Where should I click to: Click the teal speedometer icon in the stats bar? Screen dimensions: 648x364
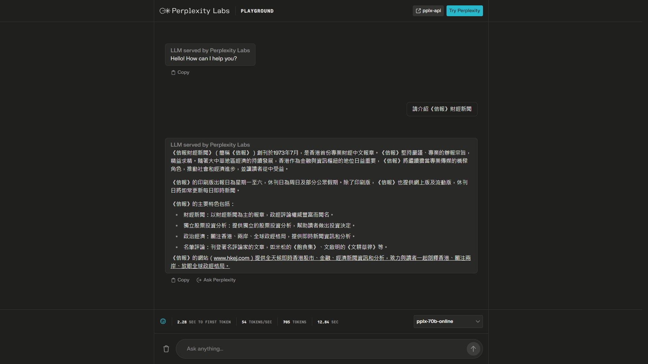pyautogui.click(x=163, y=322)
